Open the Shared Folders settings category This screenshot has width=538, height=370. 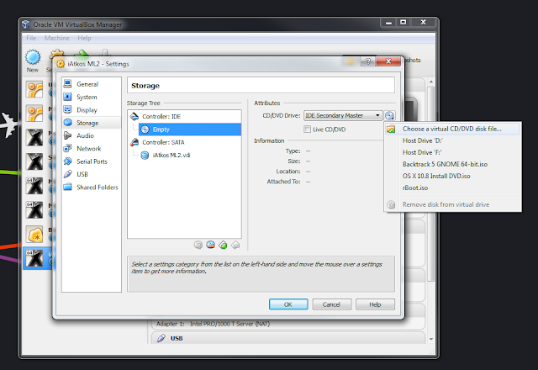coord(92,187)
